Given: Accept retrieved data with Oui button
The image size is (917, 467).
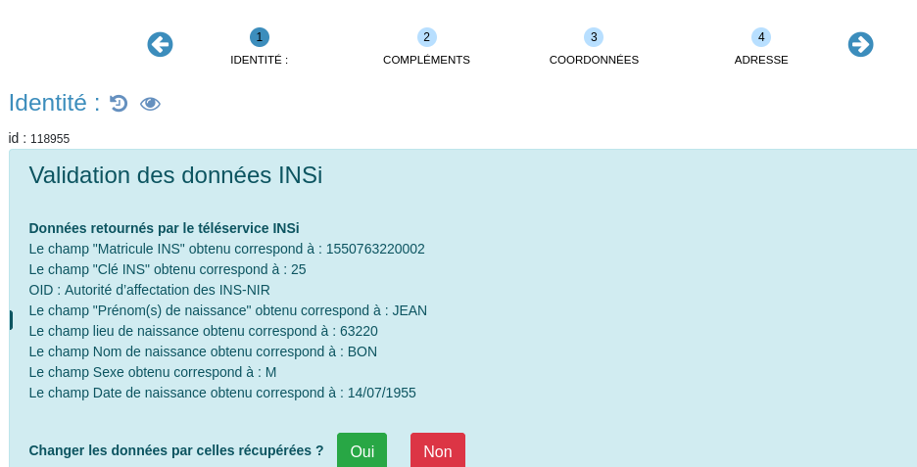Looking at the screenshot, I should tap(362, 450).
